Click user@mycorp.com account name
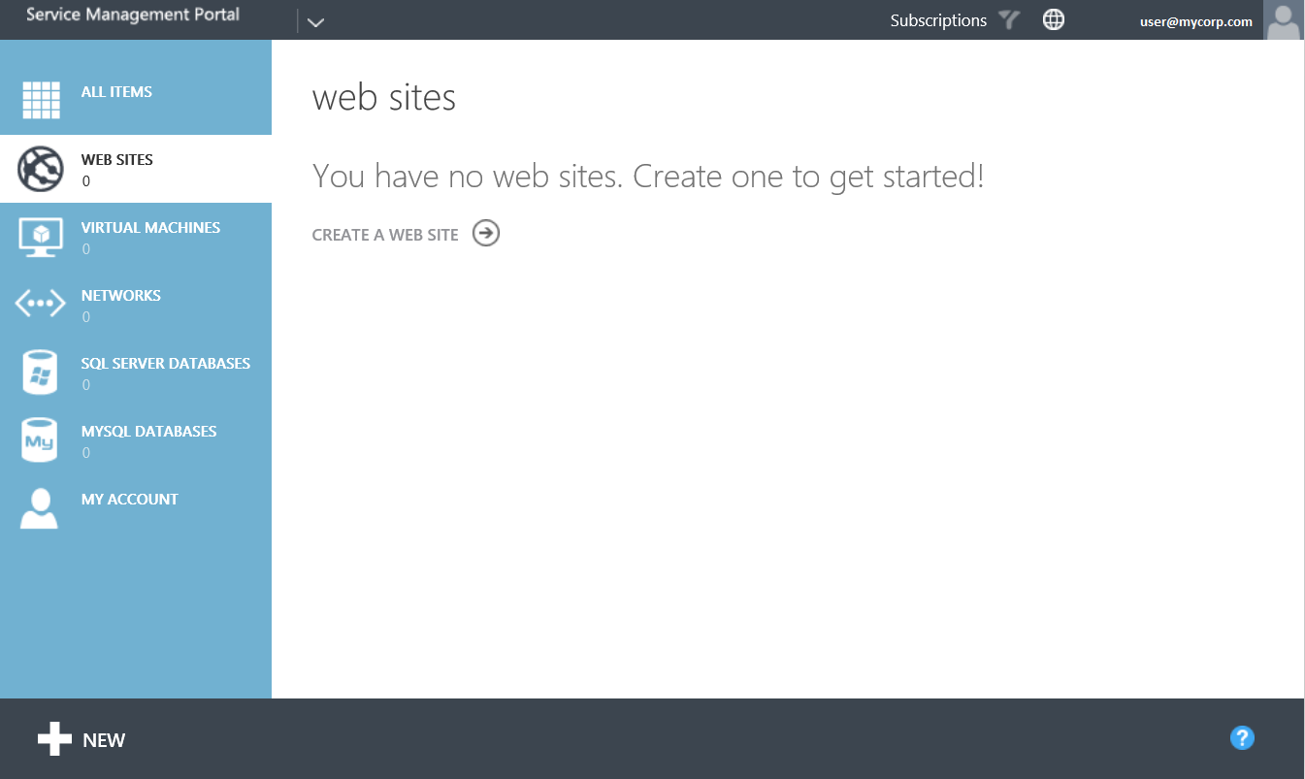 tap(1196, 21)
